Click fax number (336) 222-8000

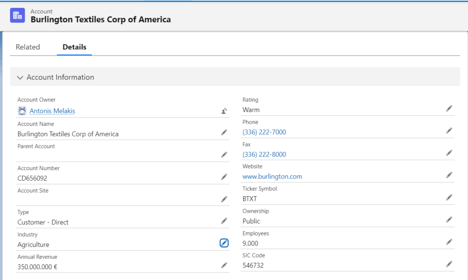264,155
